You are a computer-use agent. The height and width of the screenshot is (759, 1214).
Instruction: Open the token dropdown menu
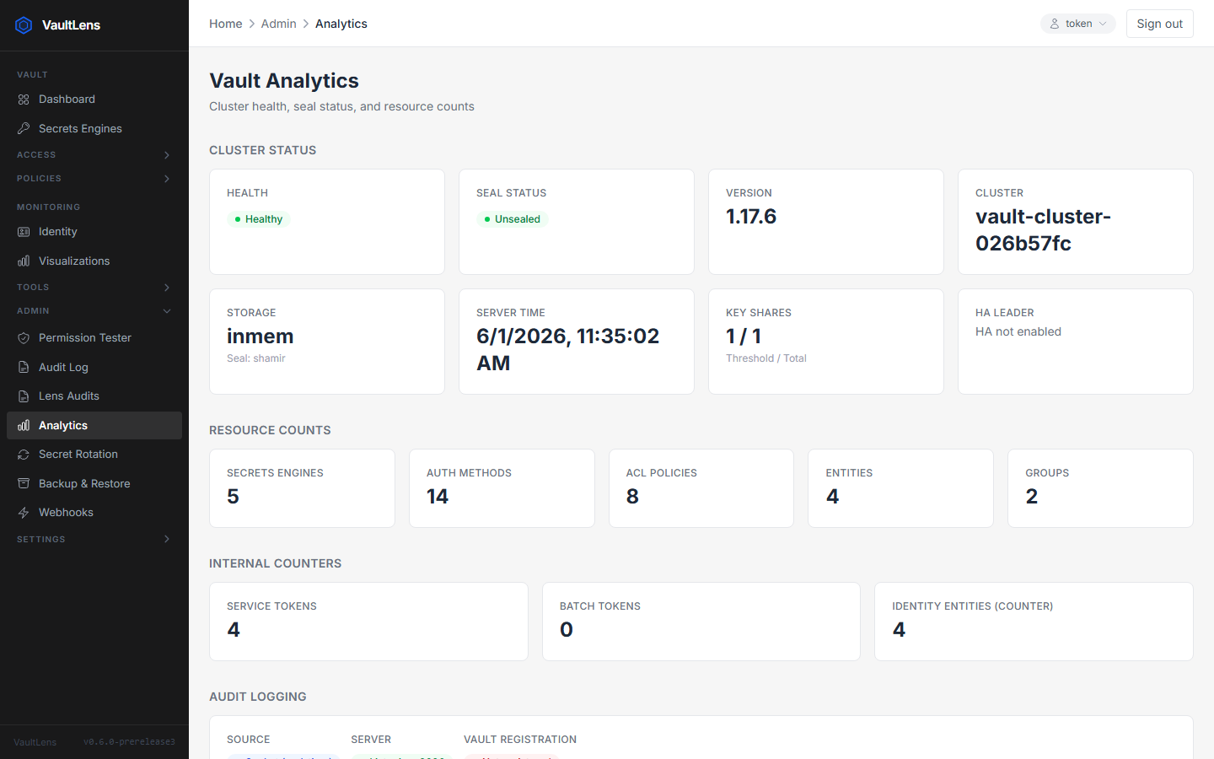pos(1077,24)
